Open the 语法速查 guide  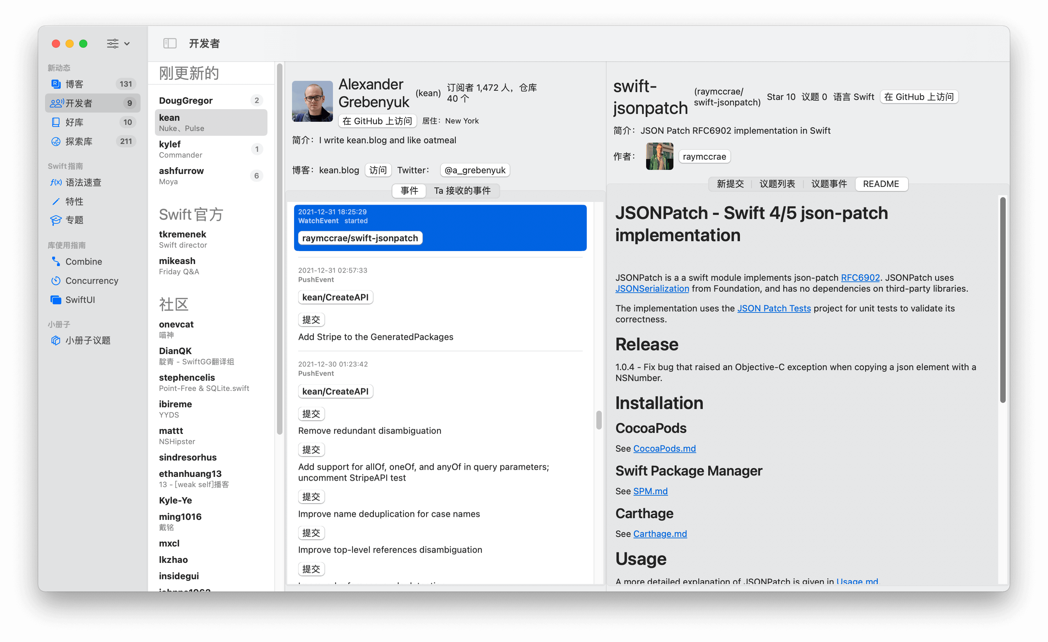coord(92,183)
